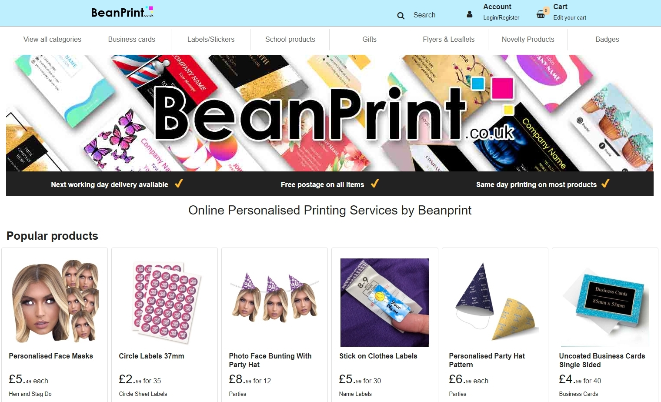Open the Badges category

(x=607, y=39)
